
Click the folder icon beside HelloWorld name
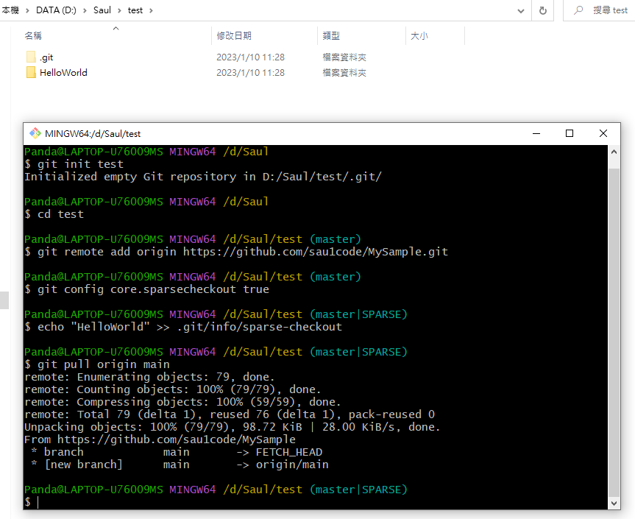pyautogui.click(x=31, y=72)
